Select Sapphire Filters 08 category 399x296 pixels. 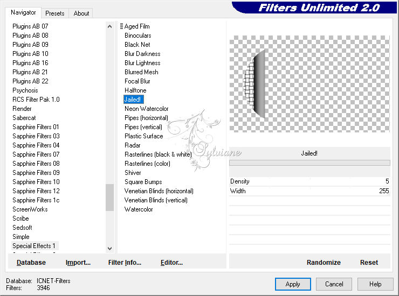click(x=36, y=164)
